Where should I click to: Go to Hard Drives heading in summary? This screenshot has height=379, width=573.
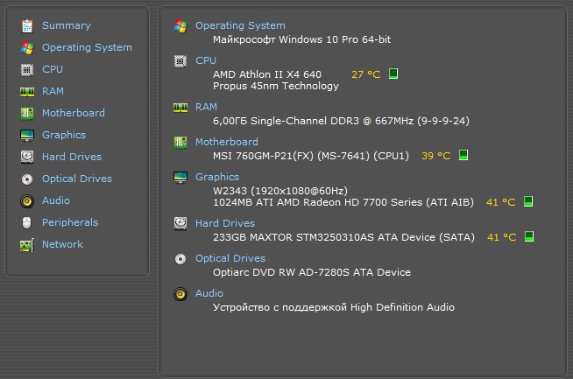pos(225,223)
